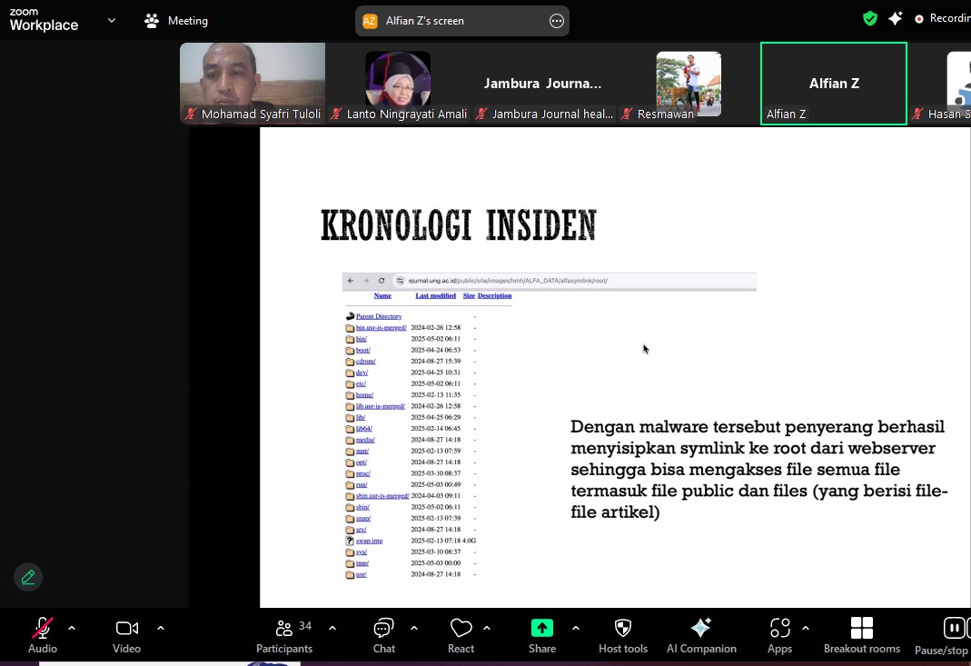Click the green encryption shield icon

click(x=870, y=18)
